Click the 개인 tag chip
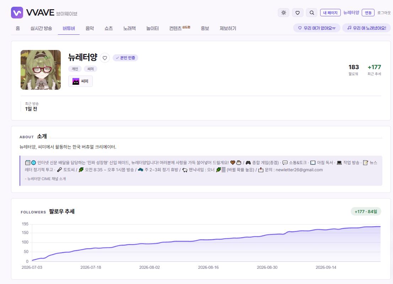Image resolution: width=393 pixels, height=284 pixels. [x=75, y=69]
